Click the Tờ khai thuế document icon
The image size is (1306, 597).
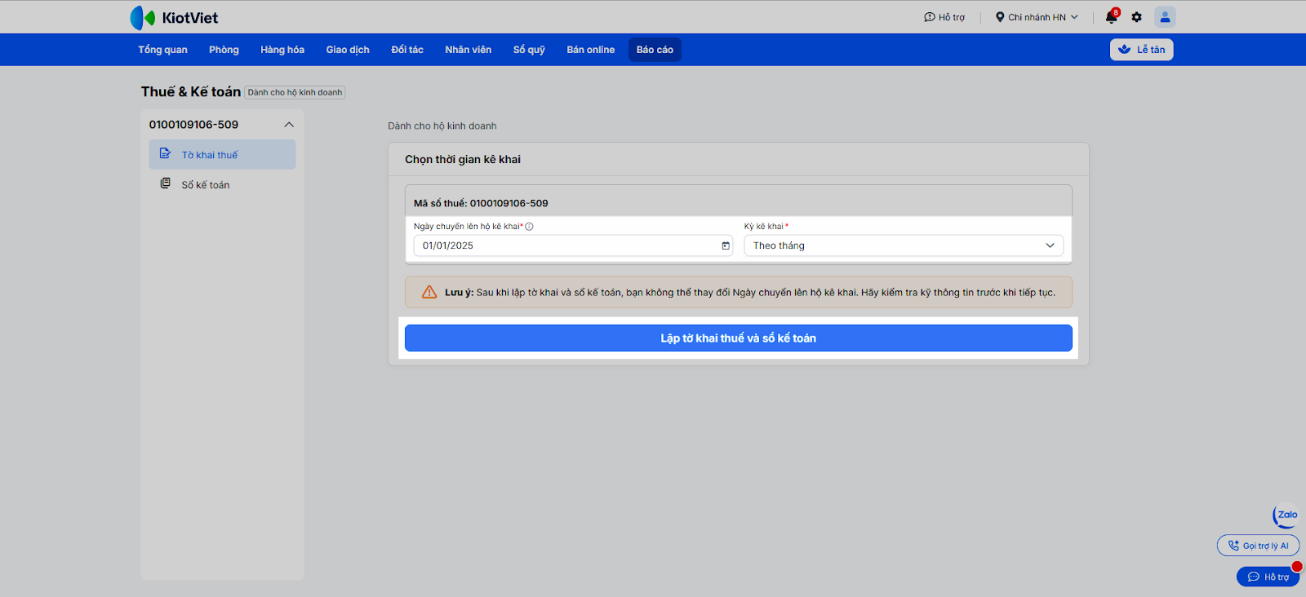click(165, 154)
